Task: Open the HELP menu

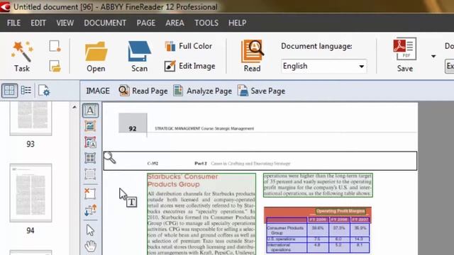Action: point(237,23)
